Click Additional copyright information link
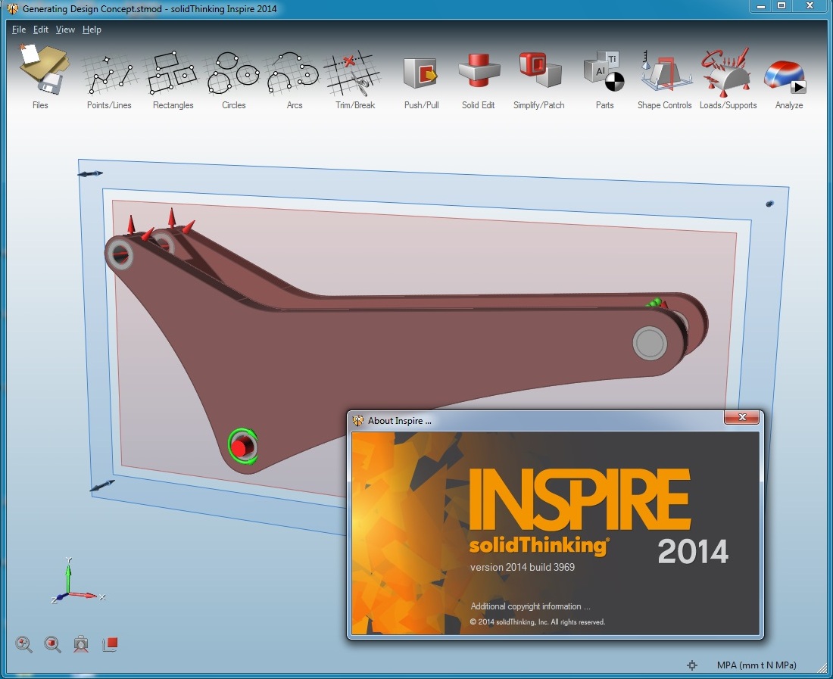833x679 pixels. click(x=530, y=606)
